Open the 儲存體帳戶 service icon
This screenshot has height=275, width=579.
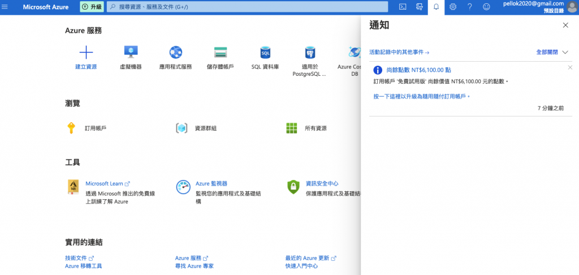[x=221, y=53]
